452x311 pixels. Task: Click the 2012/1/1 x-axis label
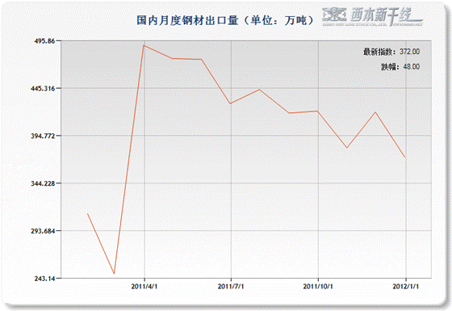pyautogui.click(x=405, y=286)
